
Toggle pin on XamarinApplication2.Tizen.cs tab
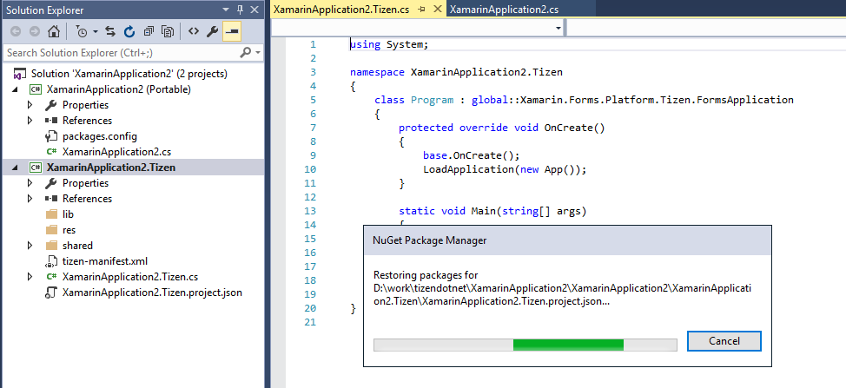pyautogui.click(x=421, y=9)
